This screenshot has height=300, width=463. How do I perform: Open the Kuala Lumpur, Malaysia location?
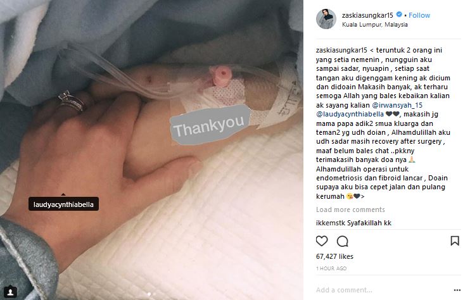[375, 25]
